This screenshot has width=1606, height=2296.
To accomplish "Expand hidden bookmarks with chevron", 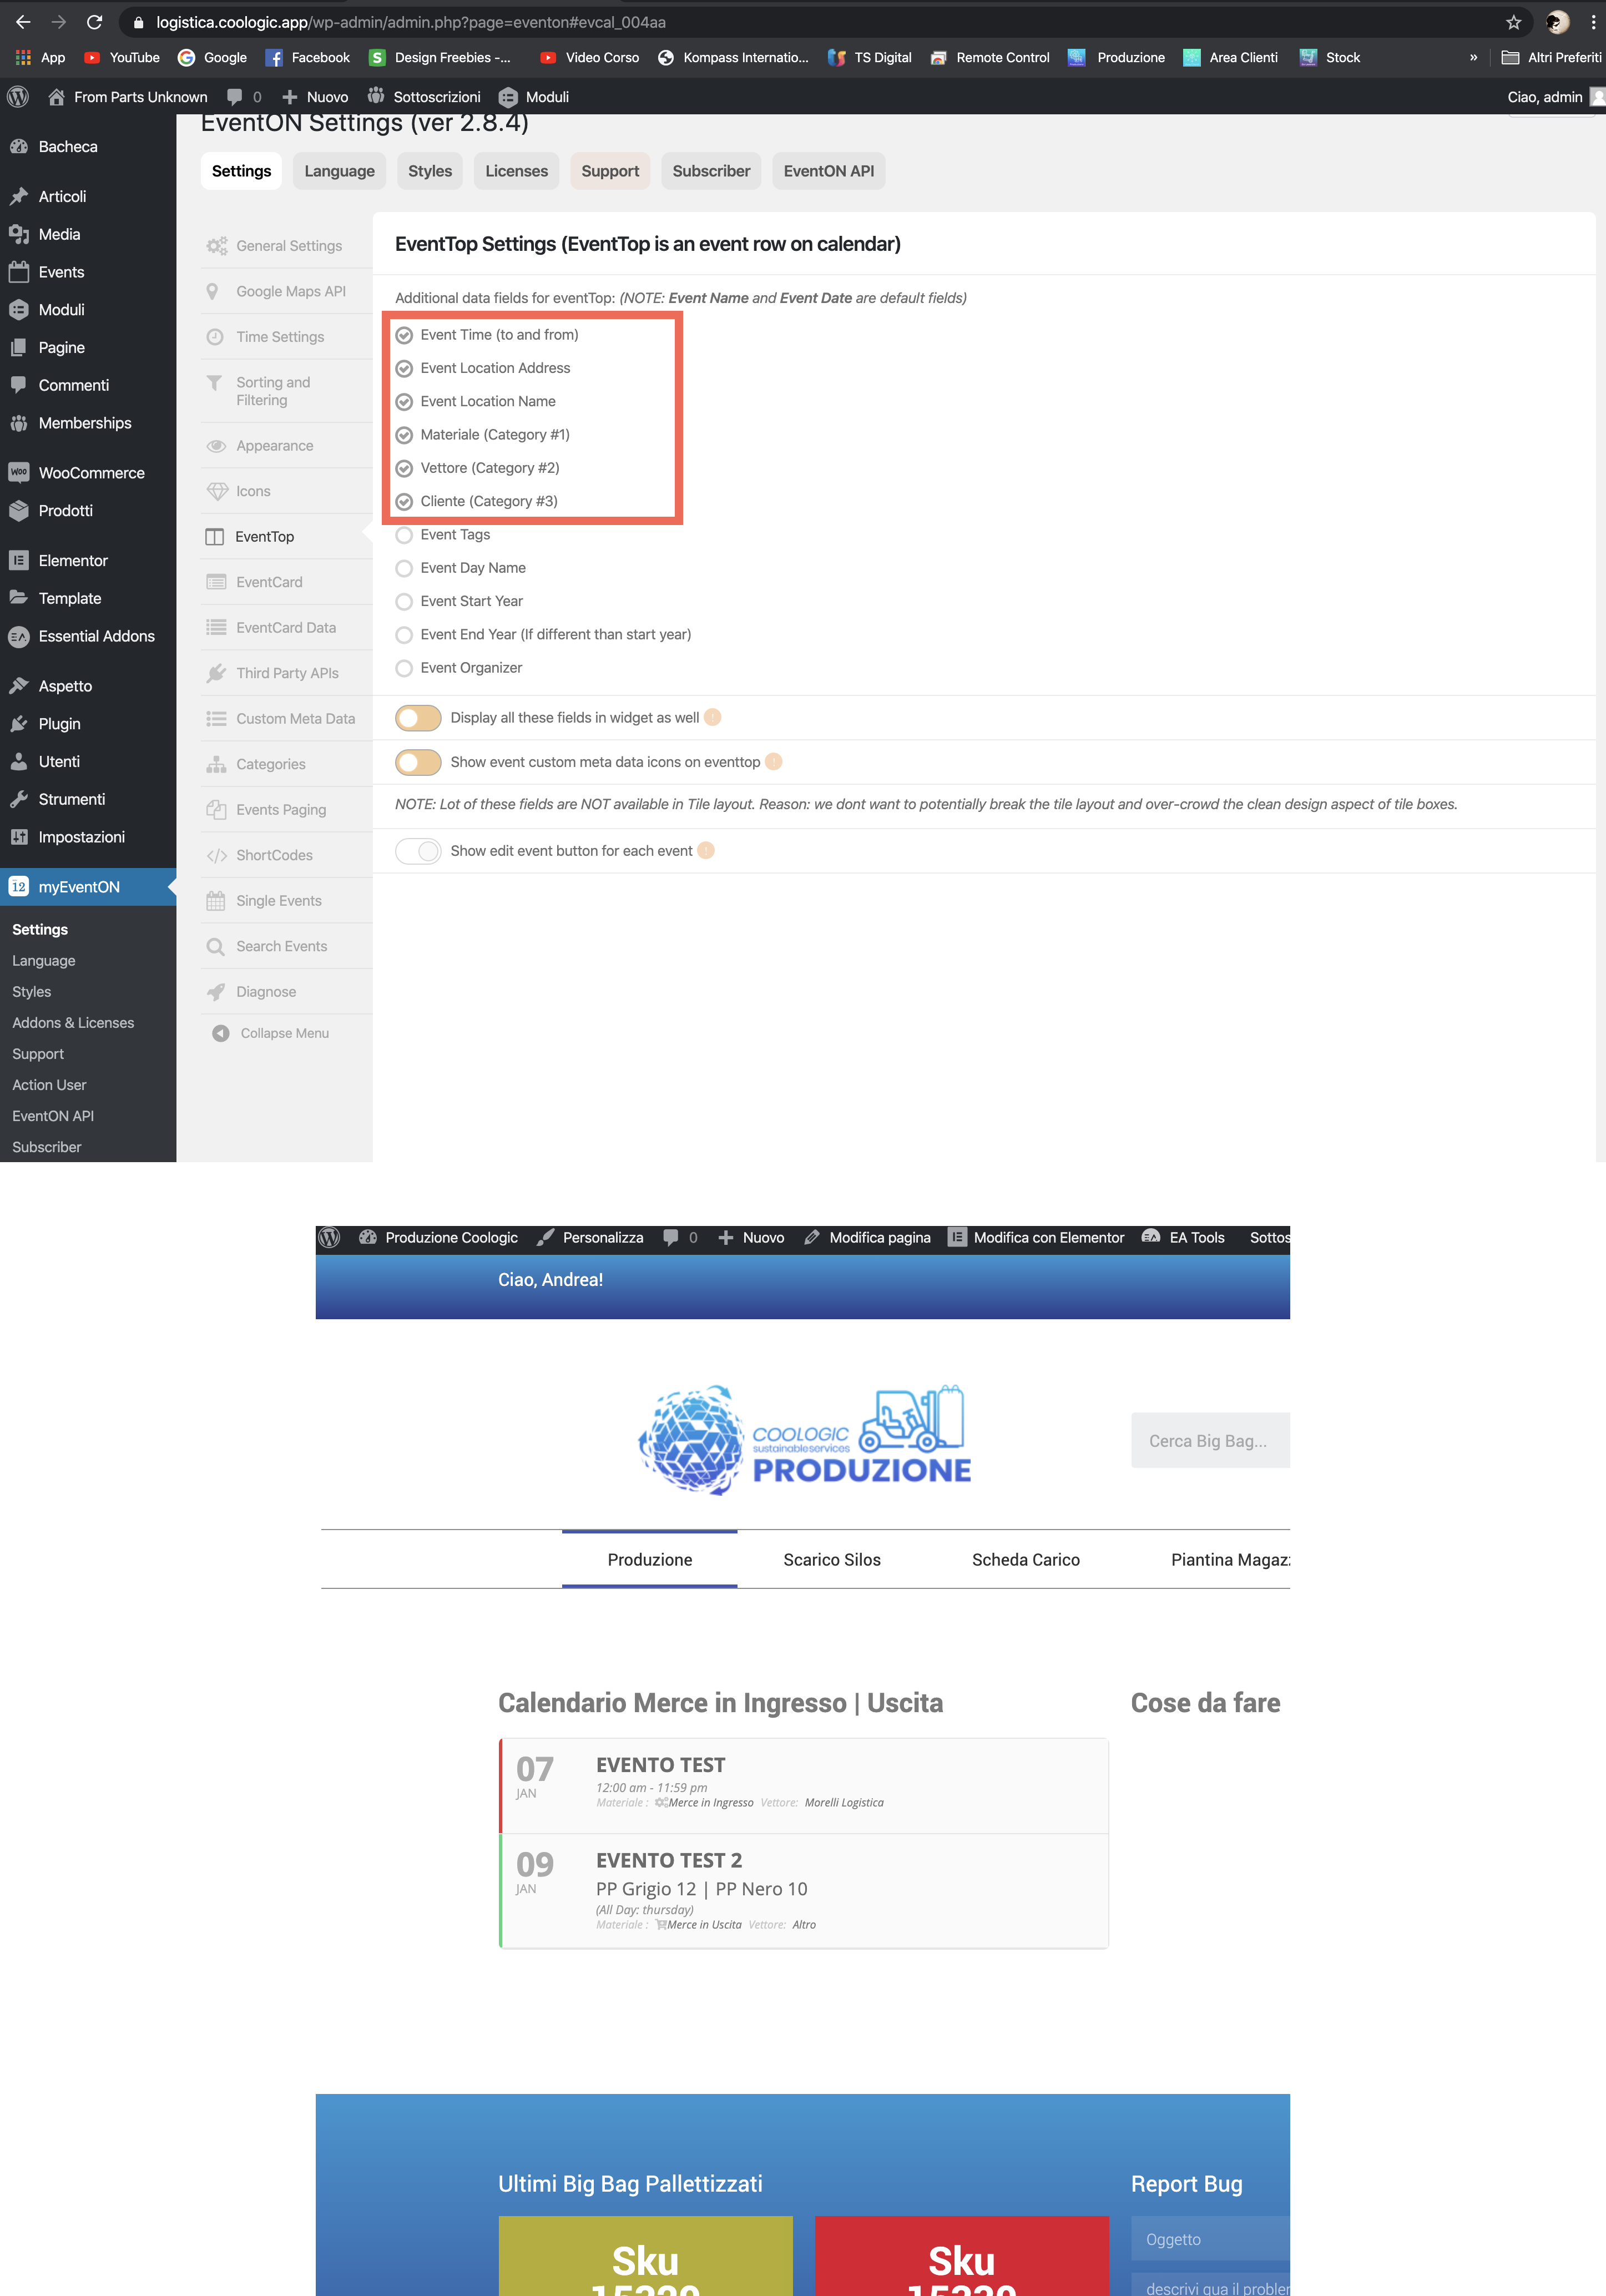I will 1473,58.
